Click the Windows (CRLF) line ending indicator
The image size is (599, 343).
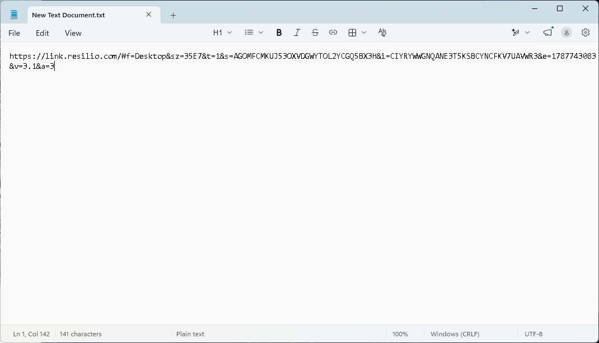455,334
